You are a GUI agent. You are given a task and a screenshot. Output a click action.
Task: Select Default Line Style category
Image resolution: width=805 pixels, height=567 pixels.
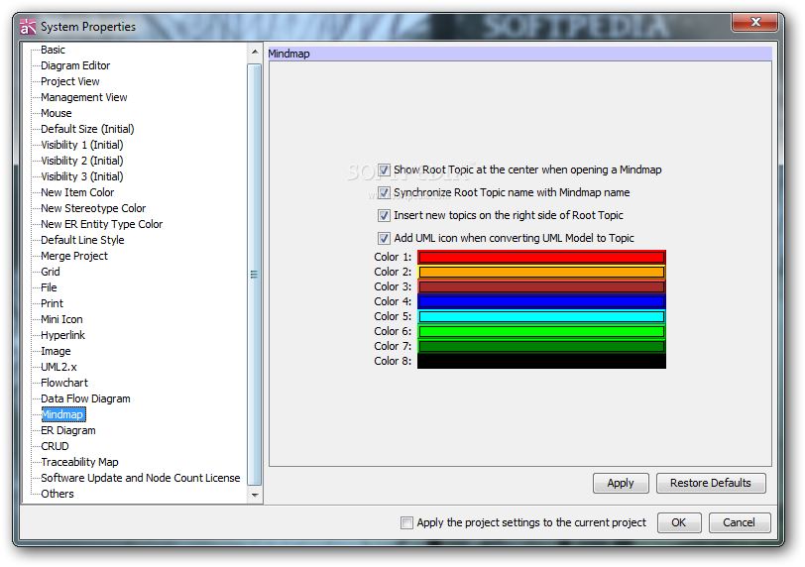[x=82, y=240]
